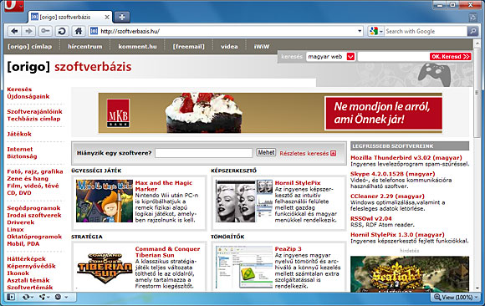Toggle the panel icon in status bar

11,297
